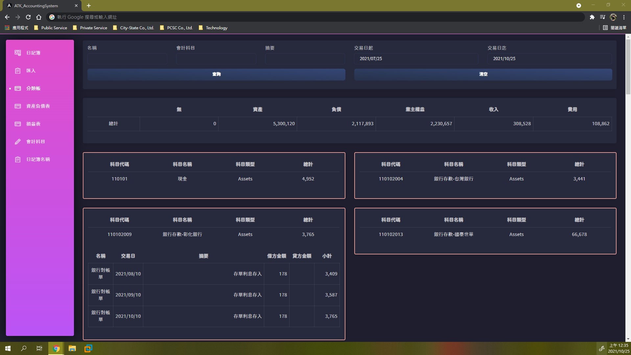Viewport: 631px width, 355px height.
Task: Select the 匯入 import icon in sidebar
Action: [x=18, y=70]
